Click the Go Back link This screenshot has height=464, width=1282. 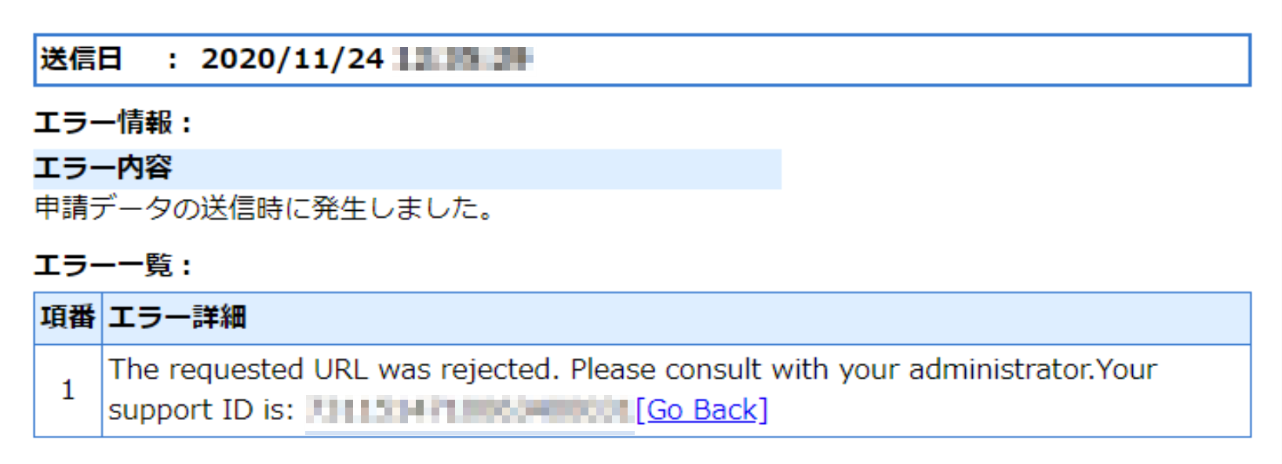[x=702, y=410]
